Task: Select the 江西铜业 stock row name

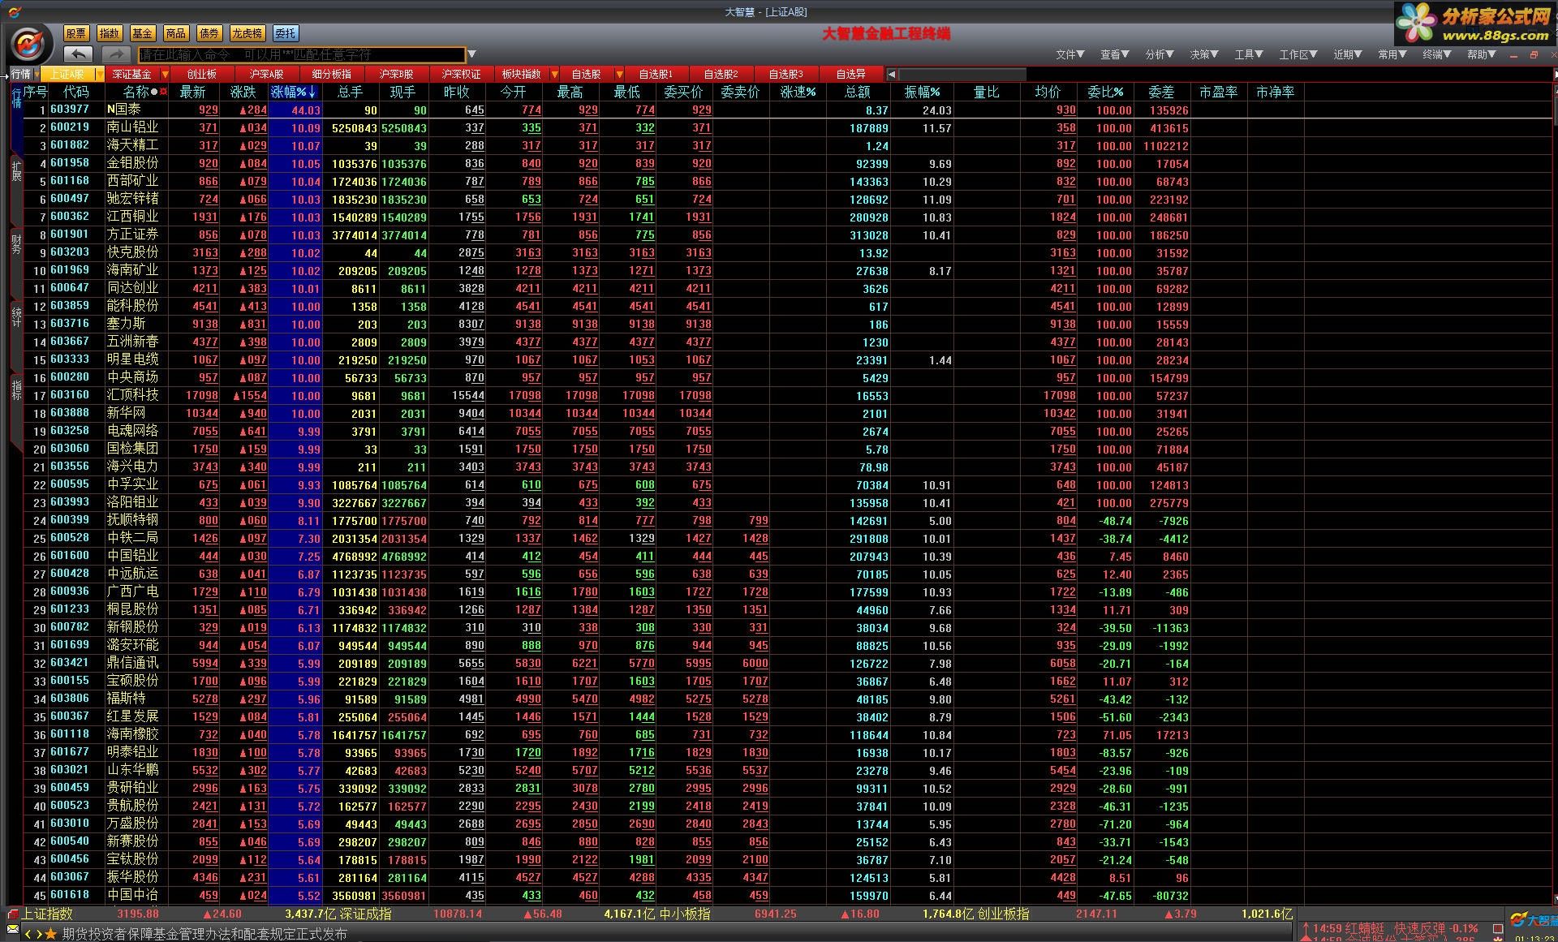Action: [x=133, y=217]
